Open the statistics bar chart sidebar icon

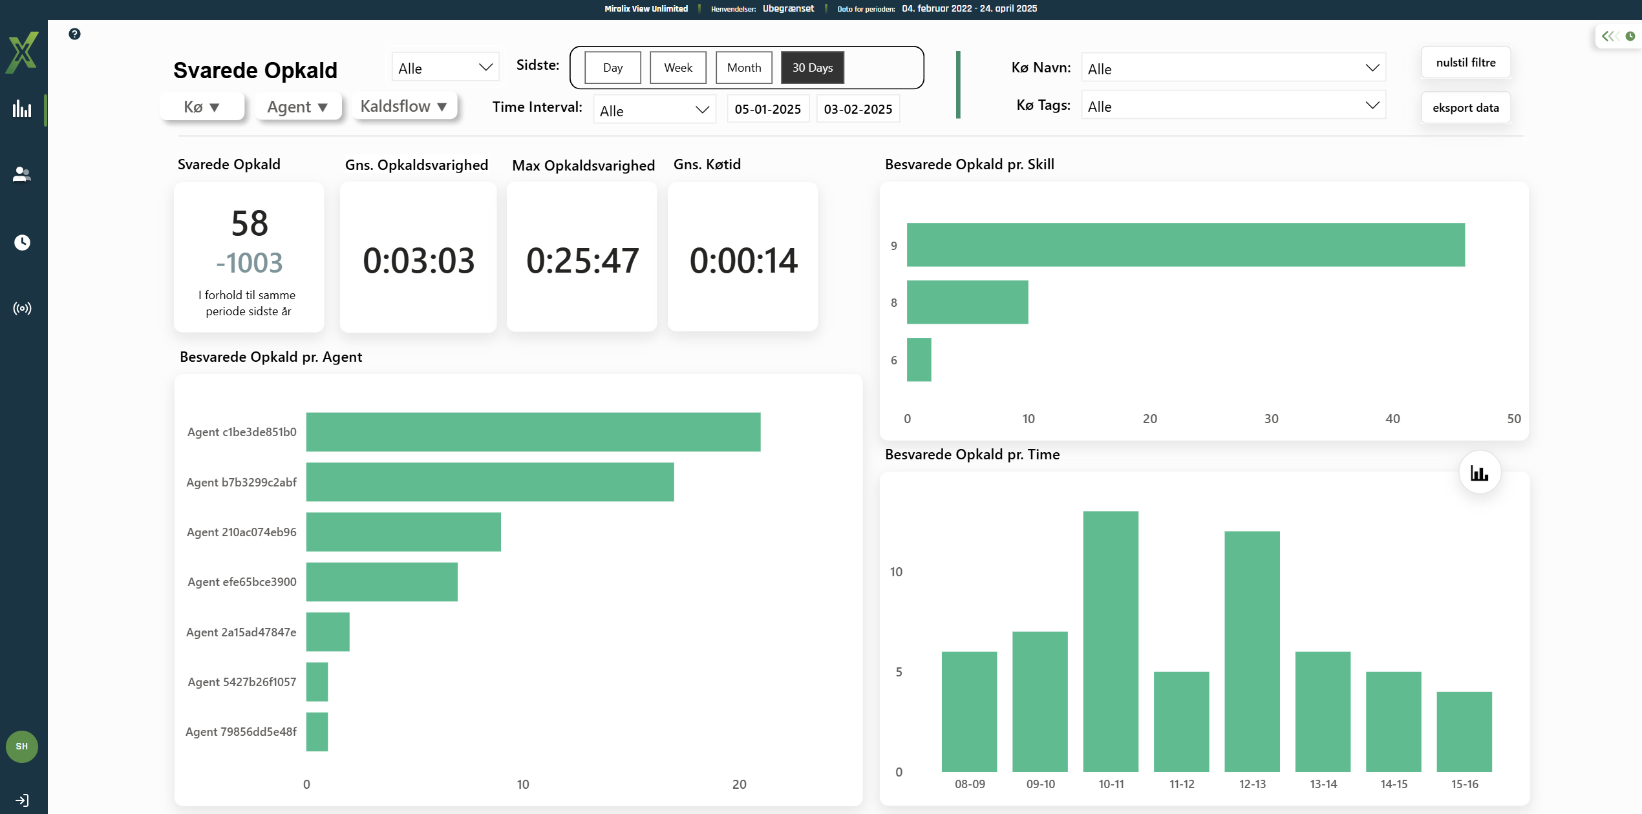pos(22,109)
